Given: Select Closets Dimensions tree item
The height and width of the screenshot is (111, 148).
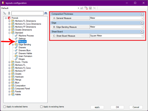Looking at the screenshot, I should point(23,30).
